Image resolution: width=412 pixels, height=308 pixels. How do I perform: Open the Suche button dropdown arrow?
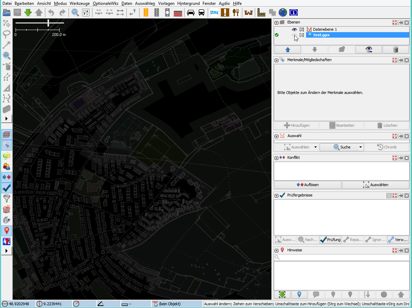[x=360, y=147]
